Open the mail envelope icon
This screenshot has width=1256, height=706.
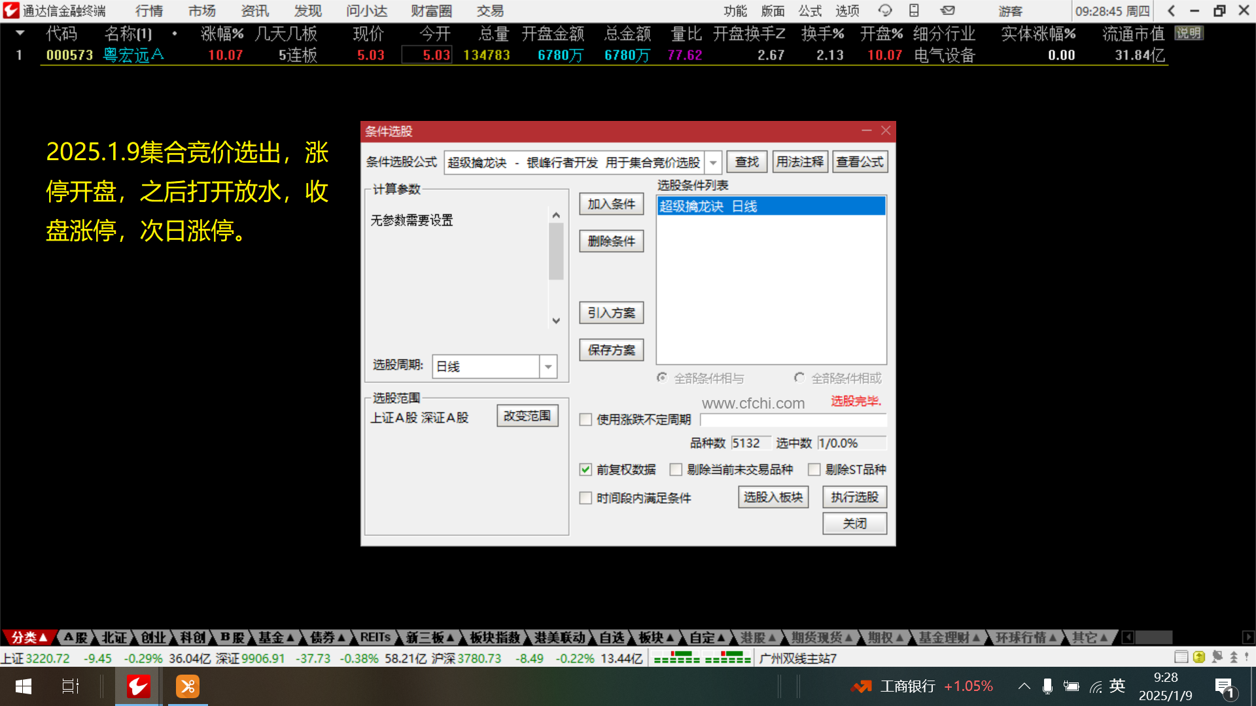point(947,10)
